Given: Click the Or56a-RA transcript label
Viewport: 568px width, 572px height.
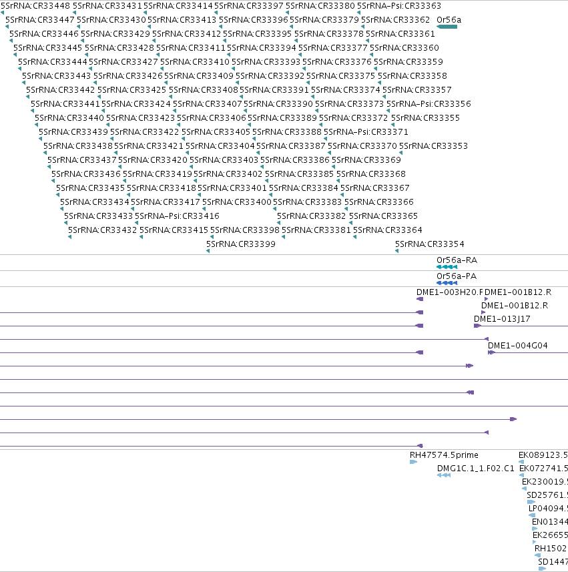Looking at the screenshot, I should [x=457, y=260].
